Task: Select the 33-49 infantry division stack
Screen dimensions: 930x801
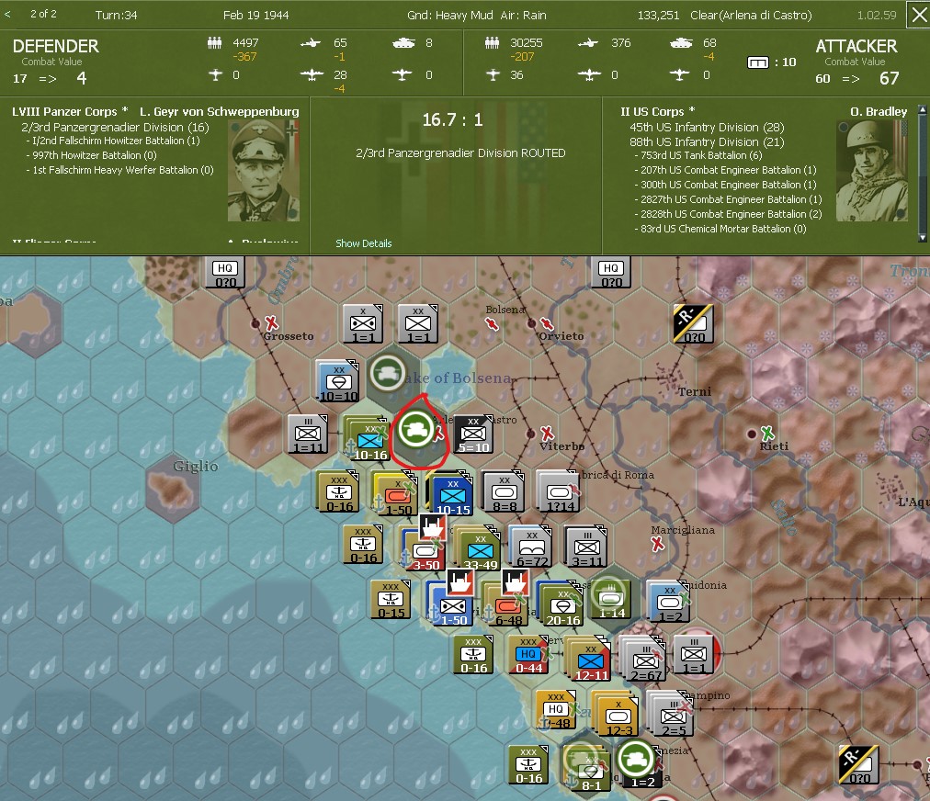Action: click(x=479, y=549)
